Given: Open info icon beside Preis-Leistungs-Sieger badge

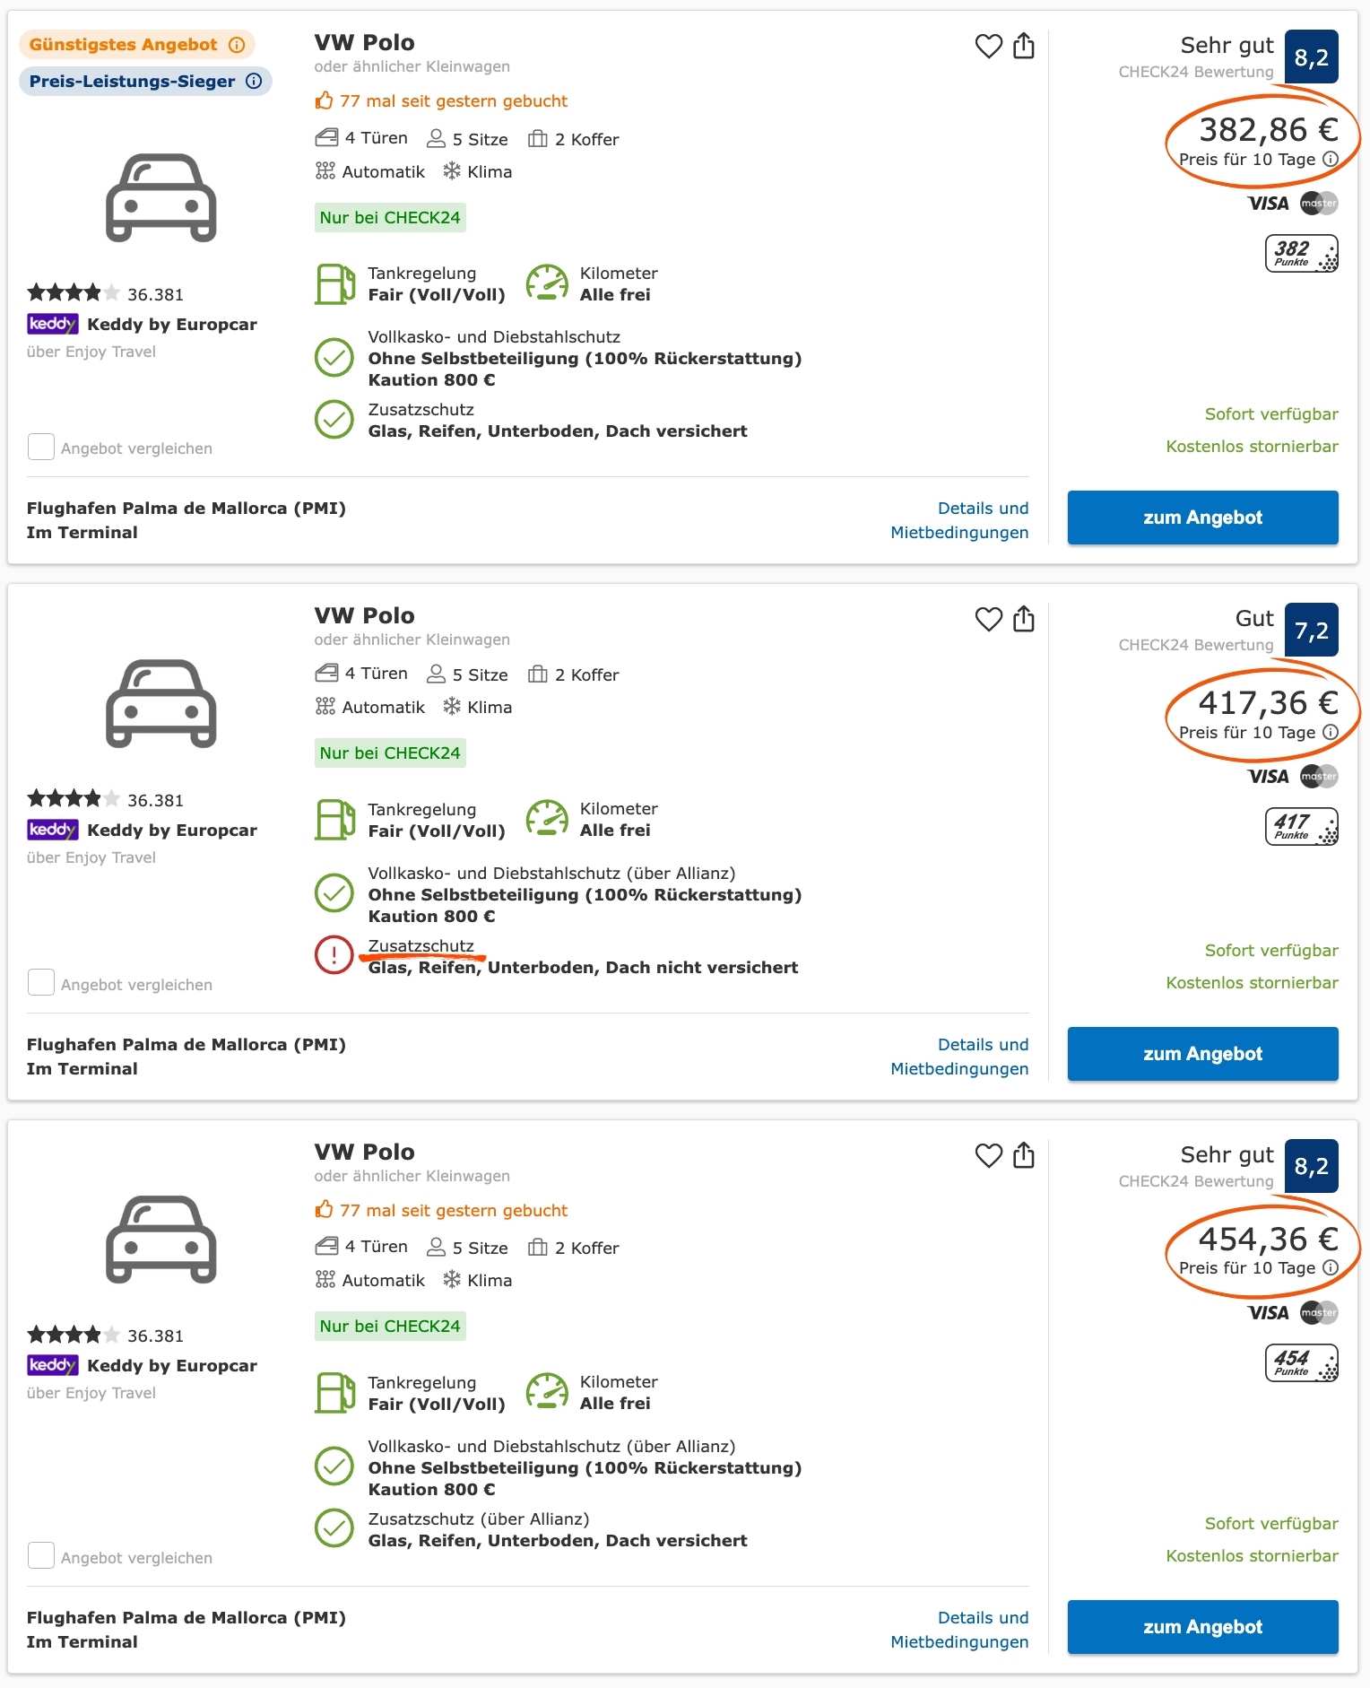Looking at the screenshot, I should (x=254, y=81).
